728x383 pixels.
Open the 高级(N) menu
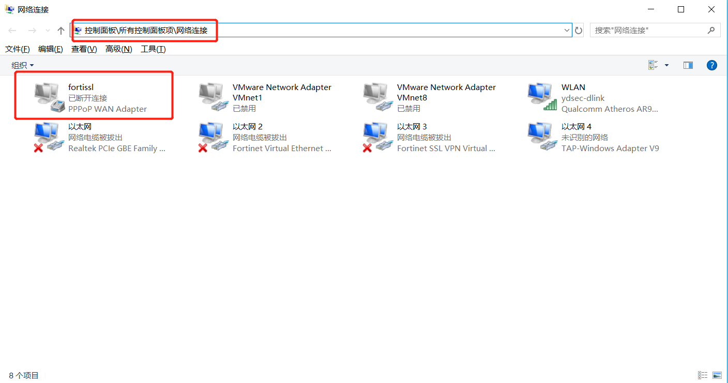[119, 49]
